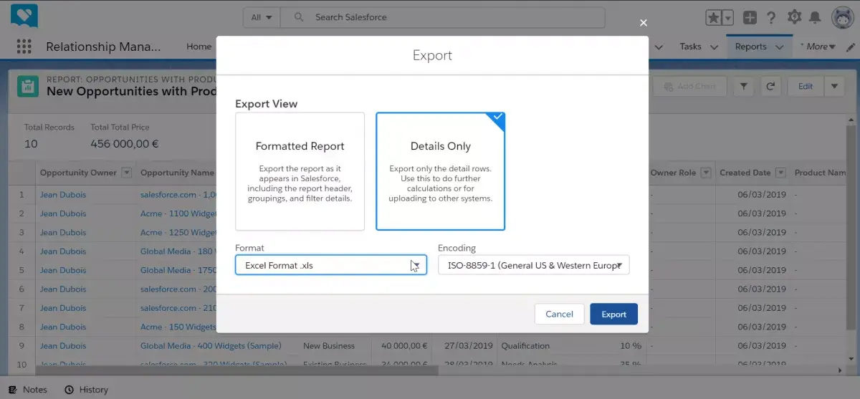Open the Favorites star icon
860x399 pixels.
pyautogui.click(x=714, y=18)
